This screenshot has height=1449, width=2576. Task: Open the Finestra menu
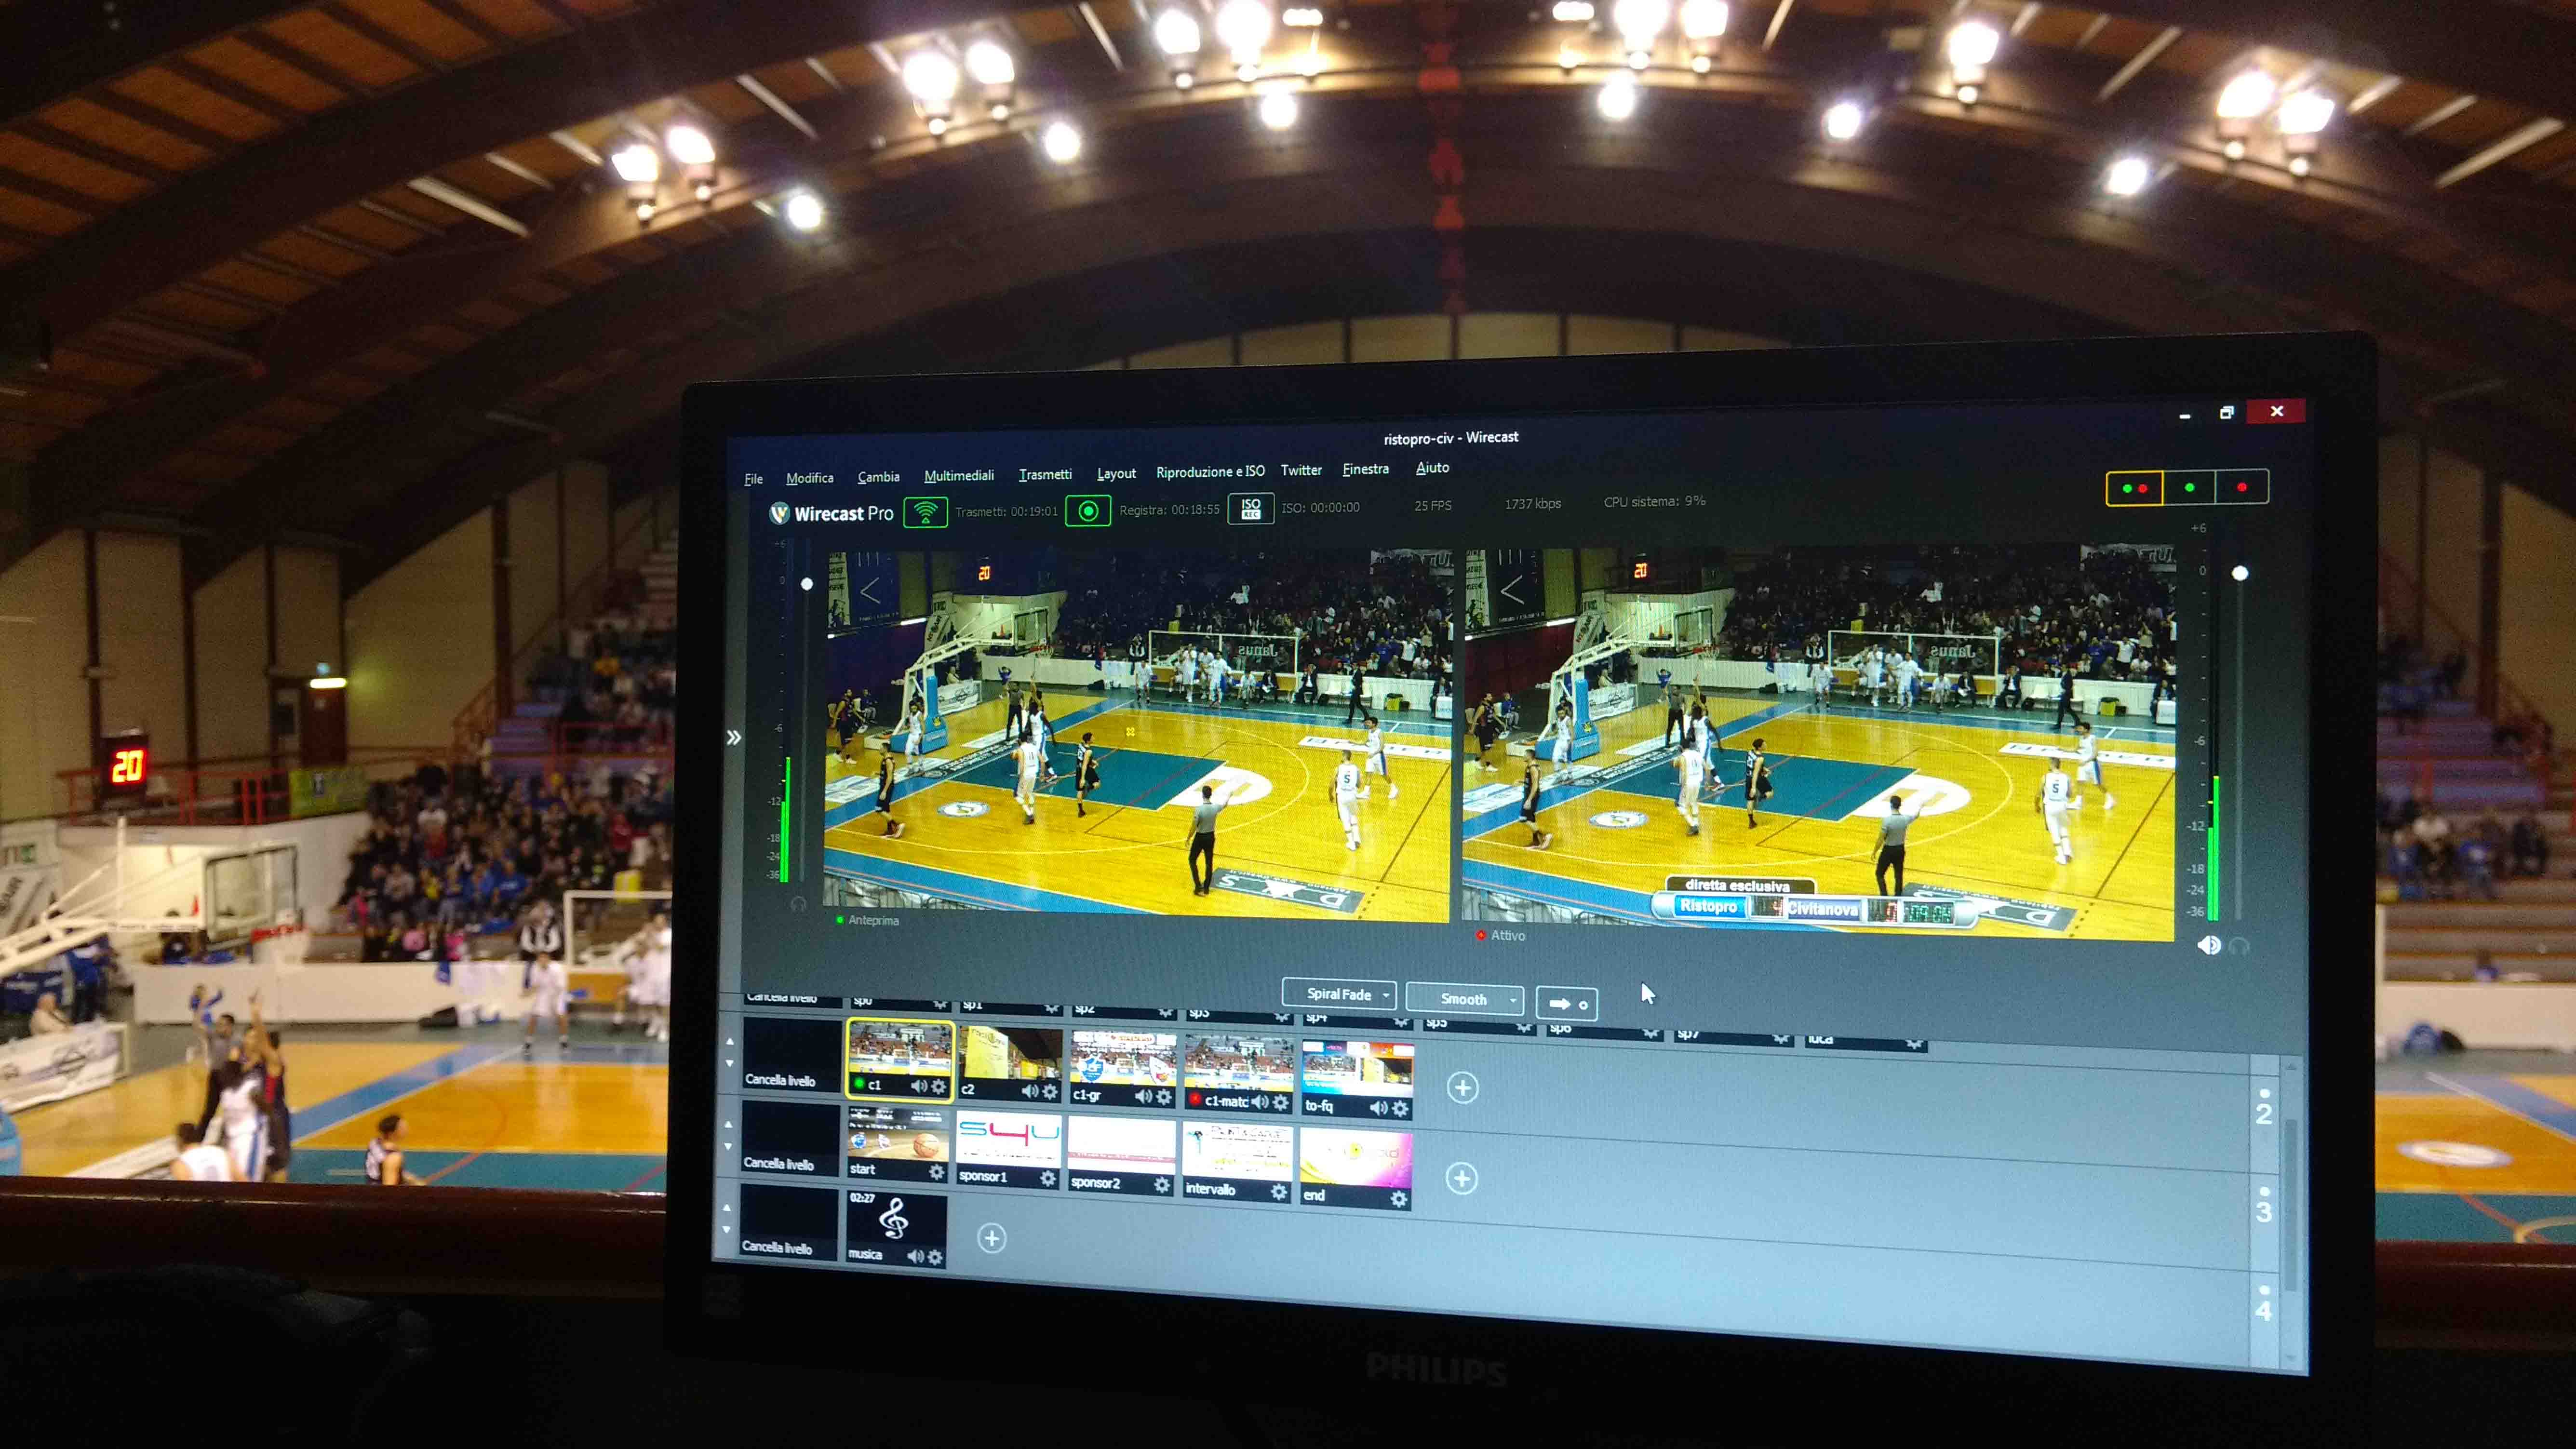1365,469
